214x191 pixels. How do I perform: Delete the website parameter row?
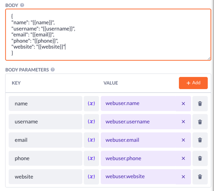[200, 177]
